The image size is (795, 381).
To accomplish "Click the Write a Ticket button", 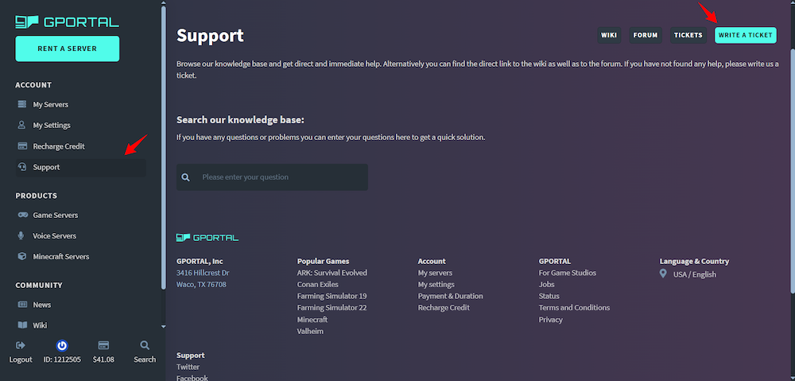I will pos(746,35).
